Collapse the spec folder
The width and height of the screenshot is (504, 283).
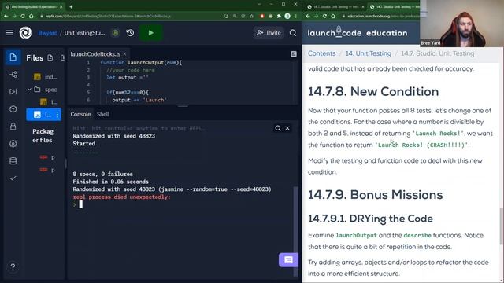click(x=29, y=89)
